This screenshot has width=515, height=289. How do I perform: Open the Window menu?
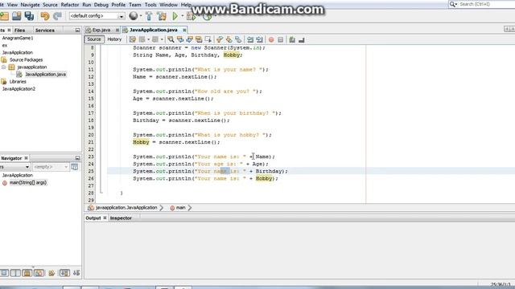[x=168, y=5]
